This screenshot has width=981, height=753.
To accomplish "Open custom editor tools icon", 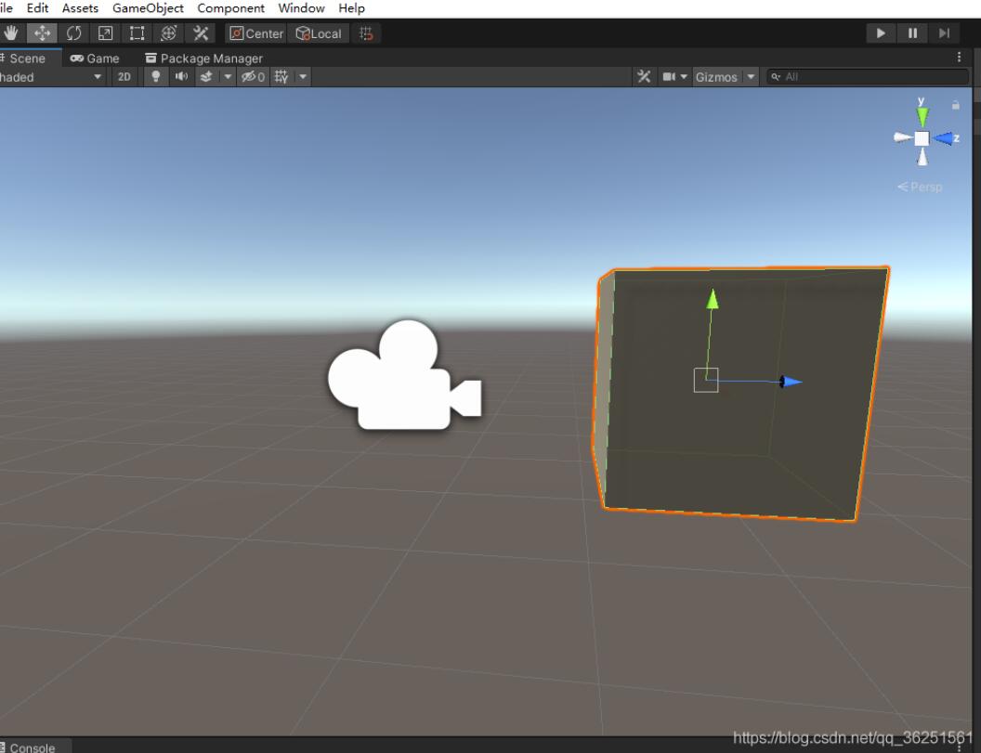I will [x=201, y=33].
